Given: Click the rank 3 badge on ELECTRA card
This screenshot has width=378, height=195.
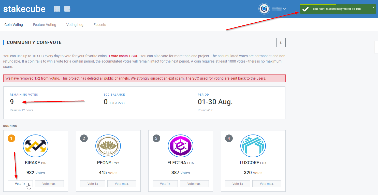Looking at the screenshot, I should click(156, 138).
